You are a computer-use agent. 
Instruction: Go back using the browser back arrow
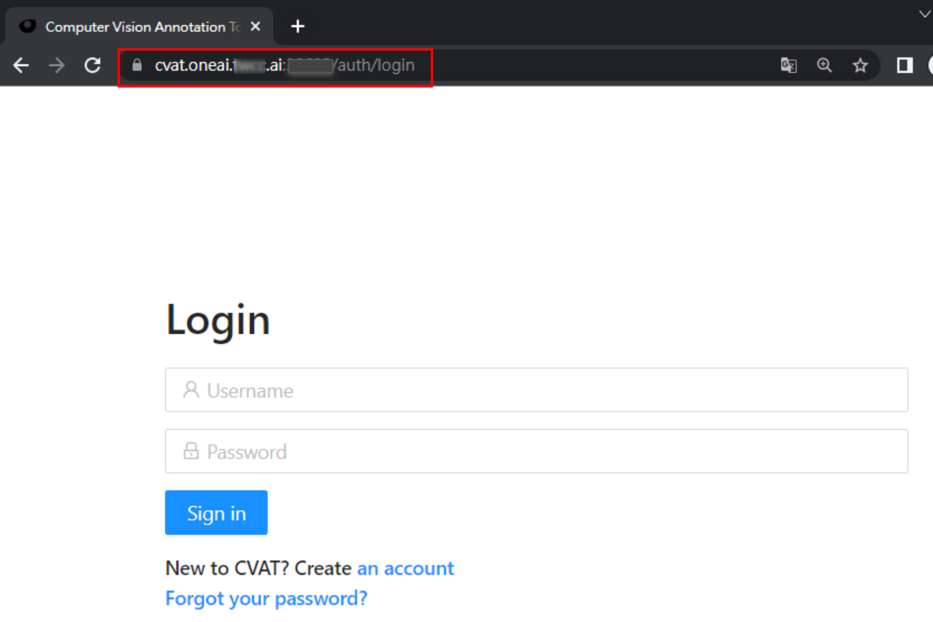(x=21, y=65)
